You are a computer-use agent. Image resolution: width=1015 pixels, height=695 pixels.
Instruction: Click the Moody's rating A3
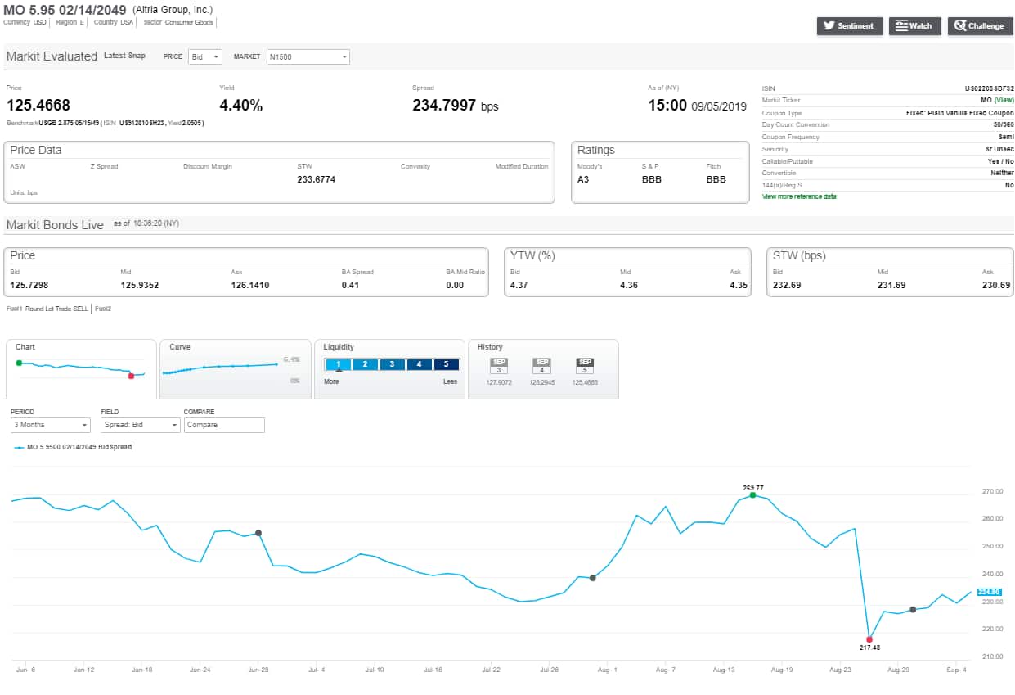583,179
